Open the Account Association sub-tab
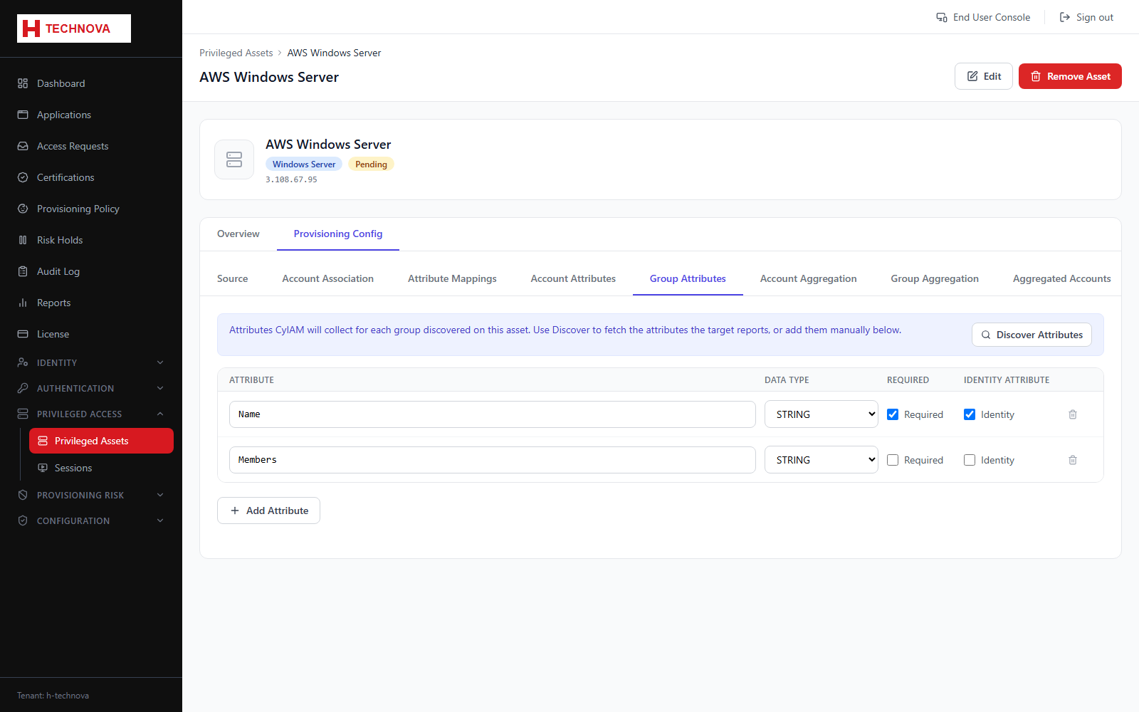Image resolution: width=1139 pixels, height=712 pixels. (x=327, y=278)
